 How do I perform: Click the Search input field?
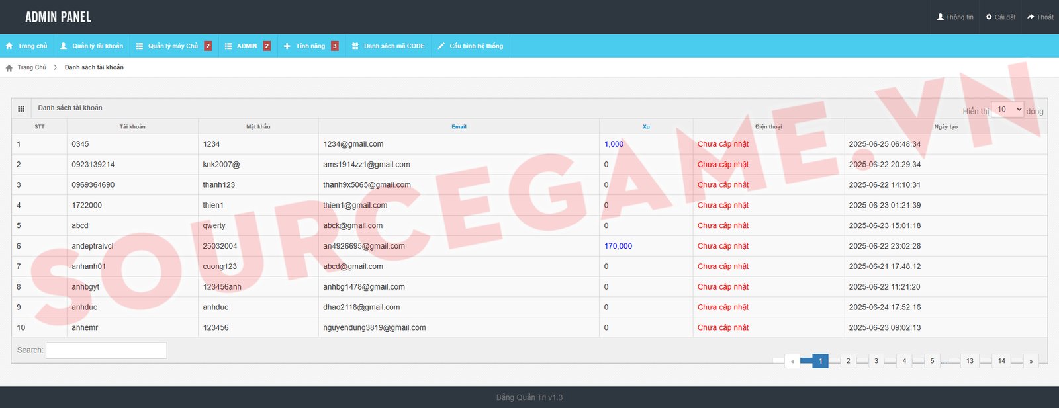pyautogui.click(x=106, y=350)
